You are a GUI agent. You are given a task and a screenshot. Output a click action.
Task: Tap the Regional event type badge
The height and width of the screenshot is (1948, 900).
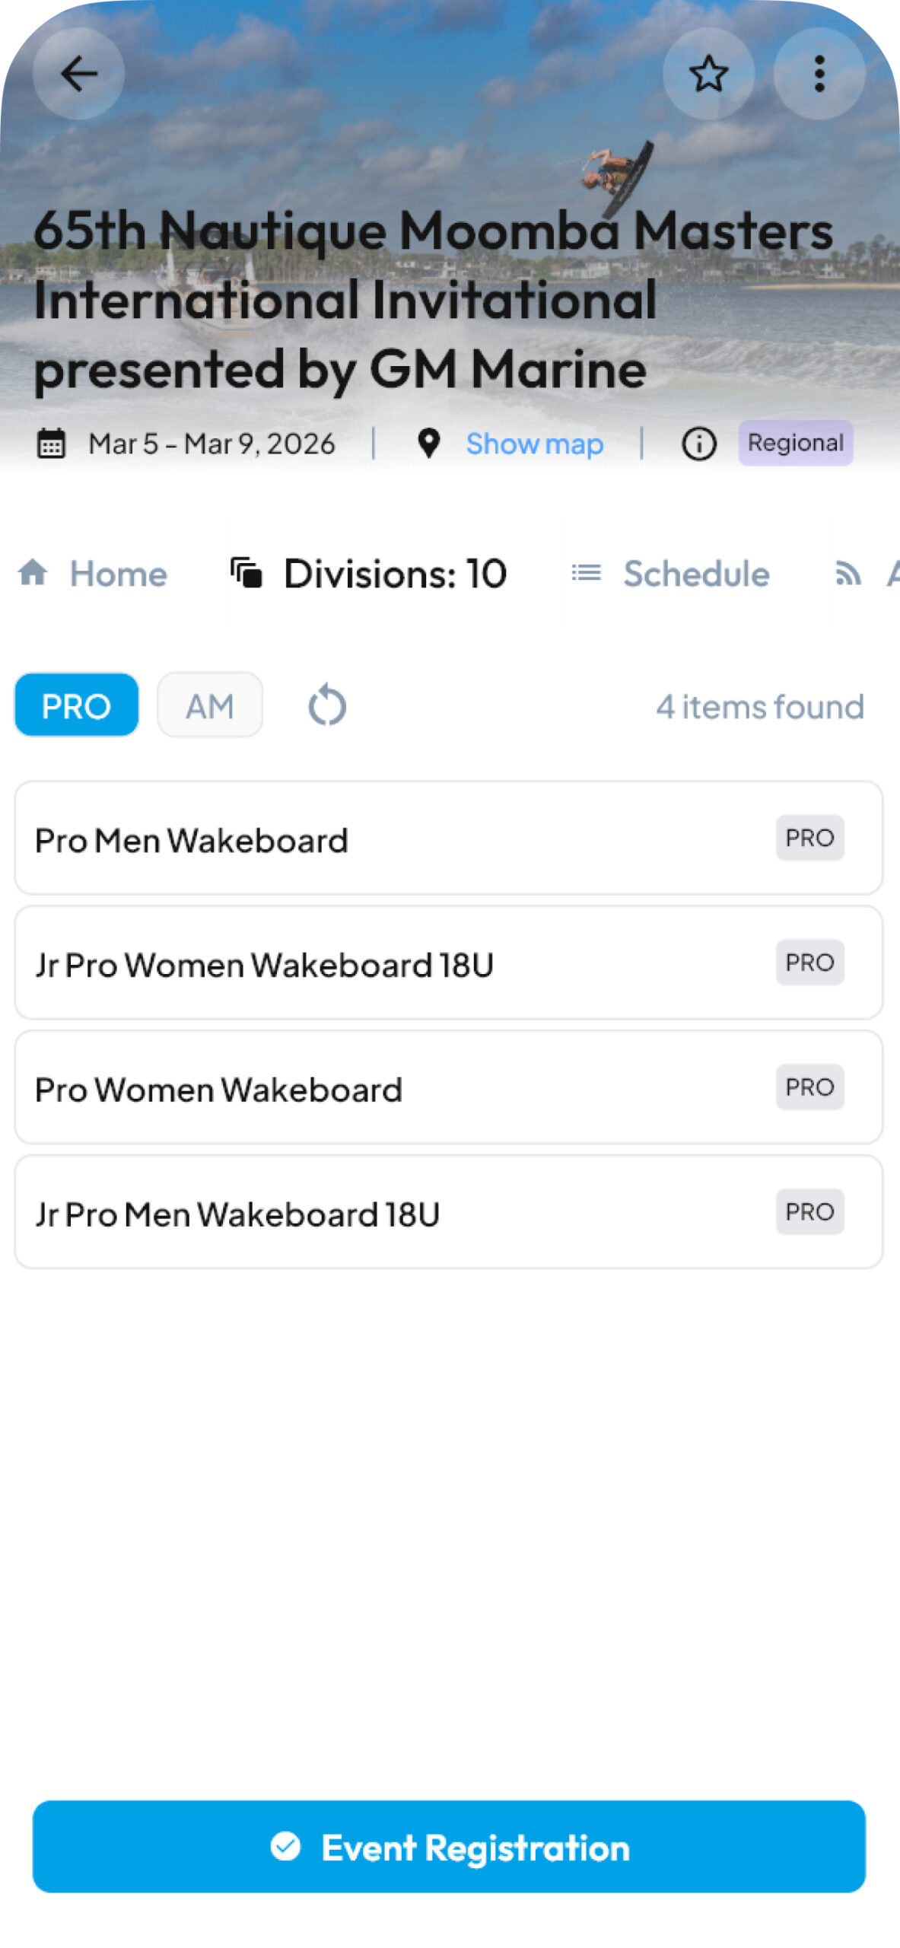point(795,443)
